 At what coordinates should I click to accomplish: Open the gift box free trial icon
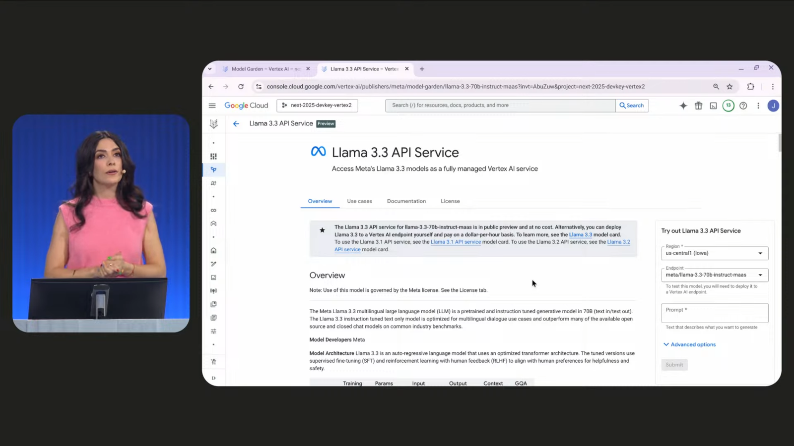coord(698,106)
